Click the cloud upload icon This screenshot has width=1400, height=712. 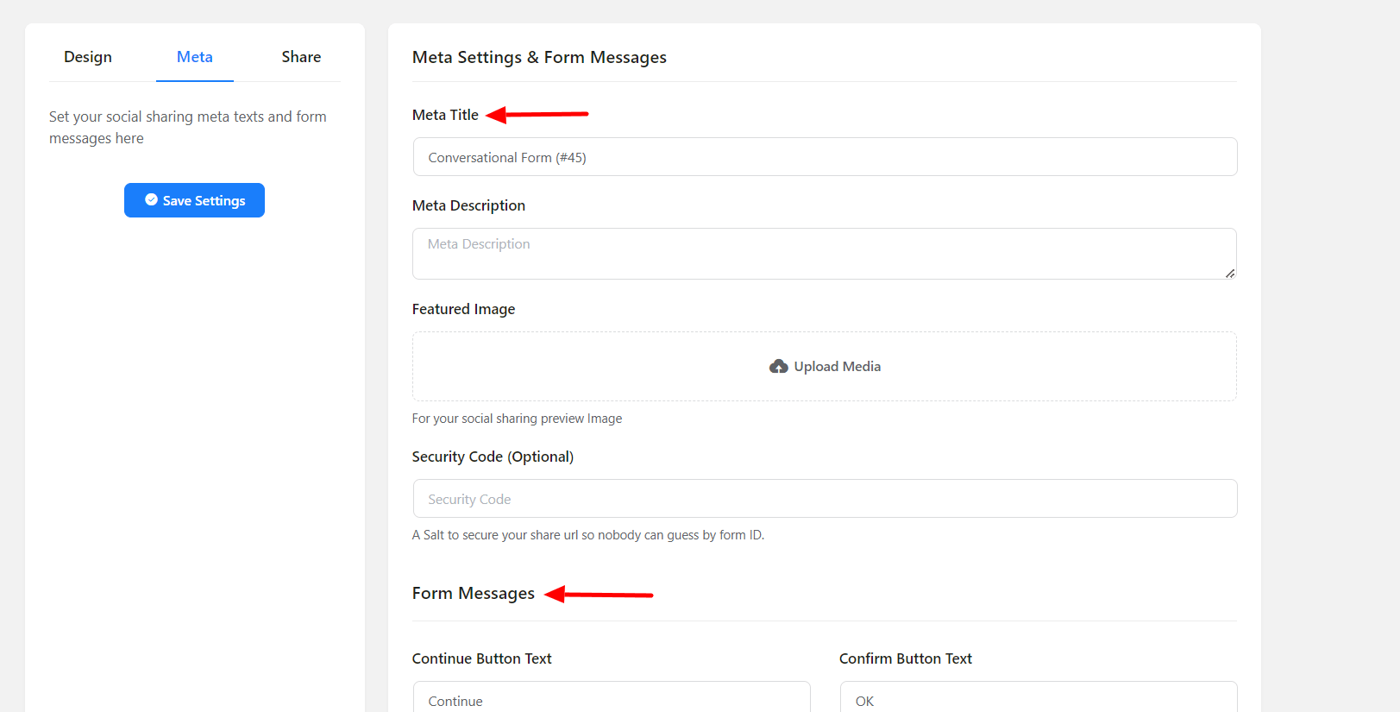[x=778, y=367]
